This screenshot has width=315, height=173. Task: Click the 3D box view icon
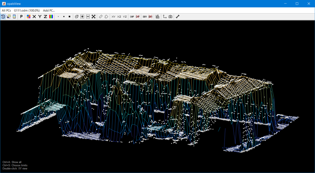point(77,17)
